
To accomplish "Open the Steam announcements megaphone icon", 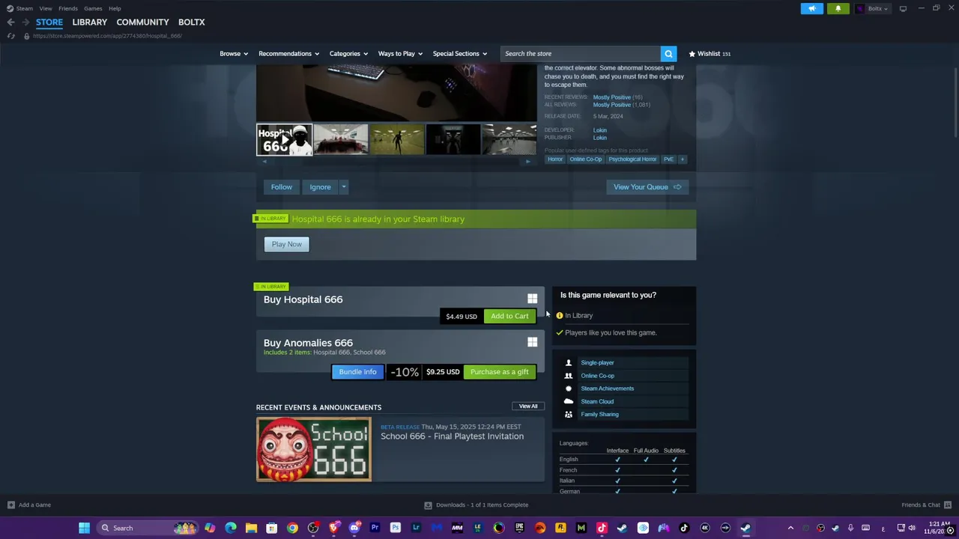I will coord(811,8).
